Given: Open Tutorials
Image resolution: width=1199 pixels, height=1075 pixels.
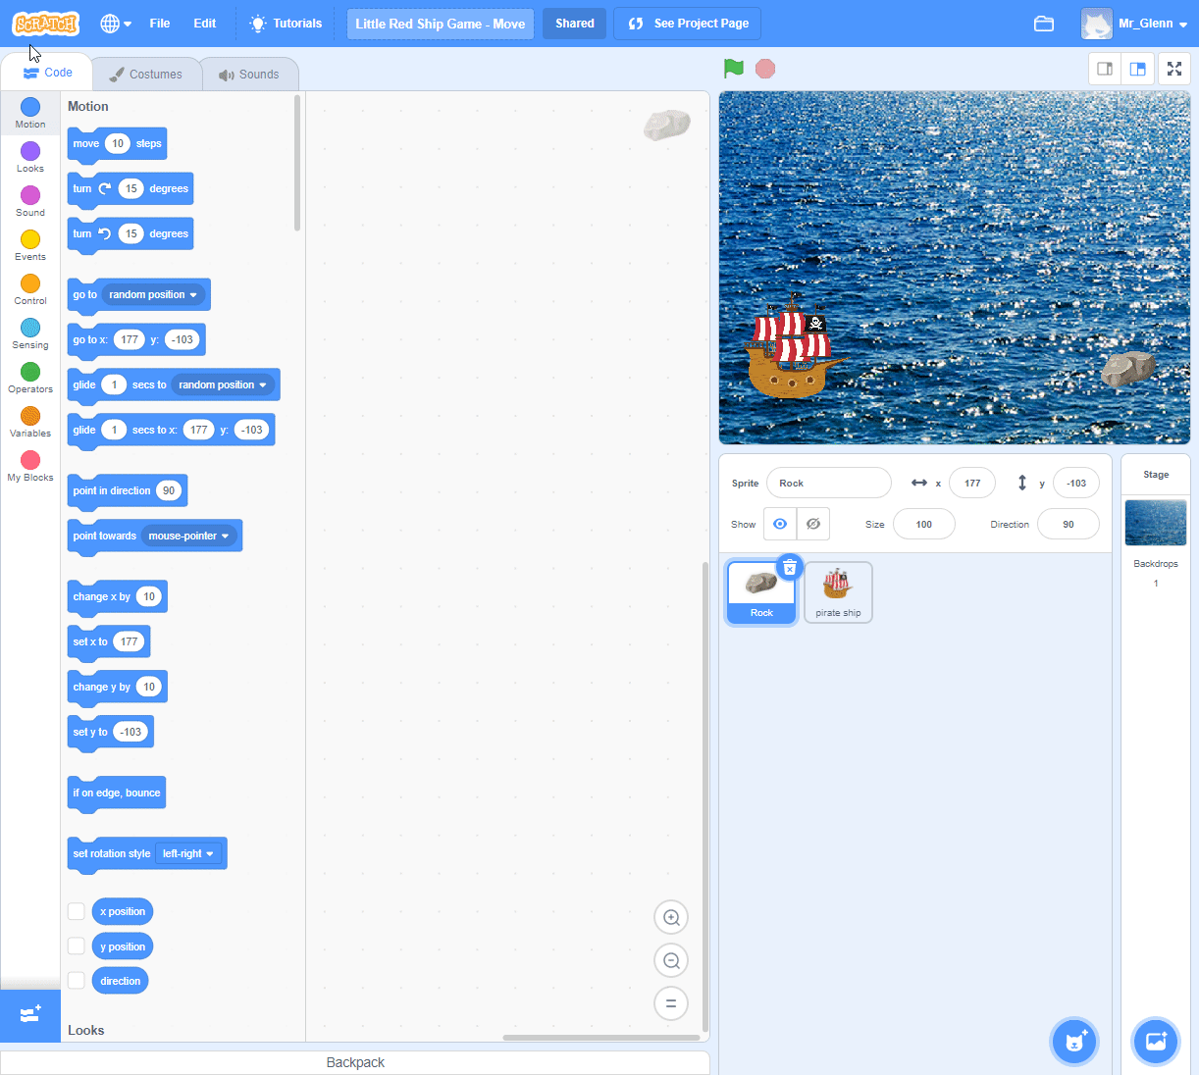Looking at the screenshot, I should click(286, 24).
